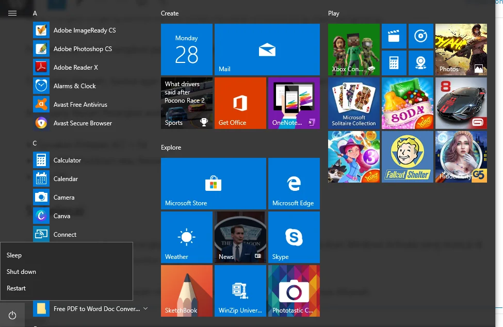This screenshot has width=503, height=327.
Task: Open the Groove Music small tile
Action: [x=421, y=36]
